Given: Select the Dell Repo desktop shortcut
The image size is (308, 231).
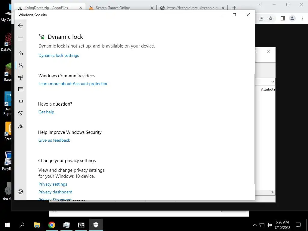Looking at the screenshot, I should tap(8, 103).
